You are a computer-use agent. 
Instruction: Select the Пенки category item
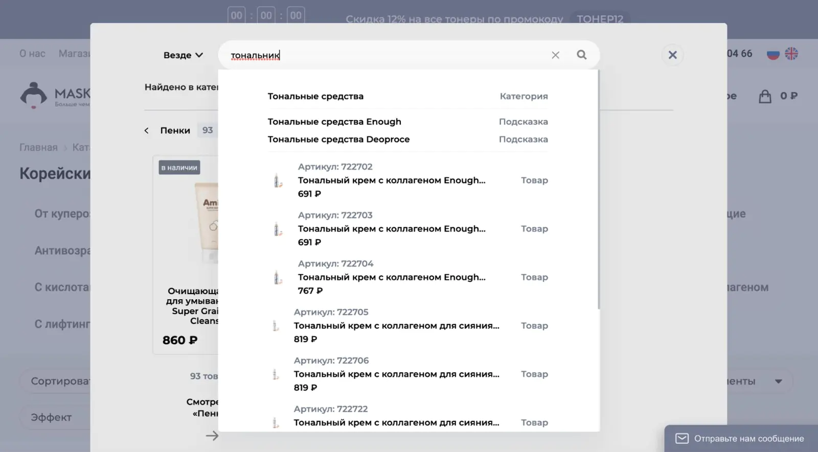pyautogui.click(x=175, y=131)
